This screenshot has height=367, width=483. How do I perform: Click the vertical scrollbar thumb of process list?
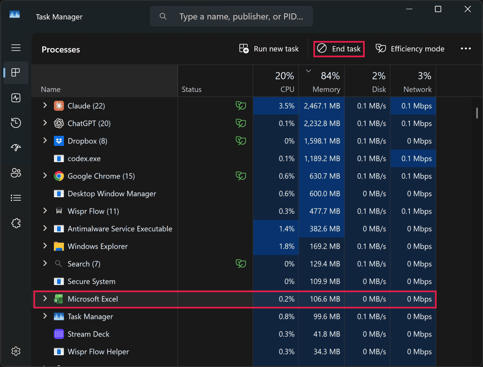477,113
